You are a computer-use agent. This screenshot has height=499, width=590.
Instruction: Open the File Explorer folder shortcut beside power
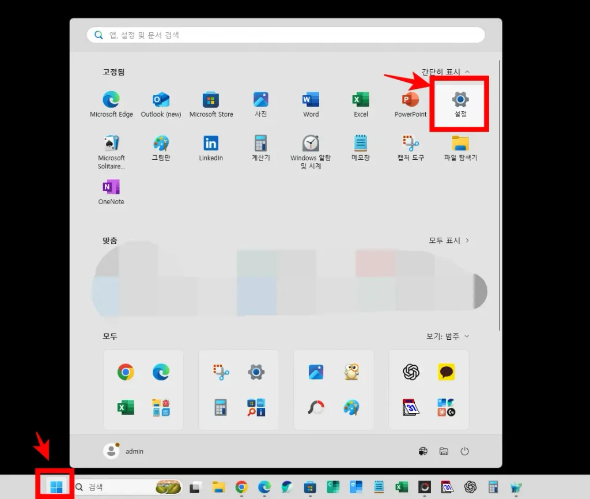pyautogui.click(x=444, y=451)
